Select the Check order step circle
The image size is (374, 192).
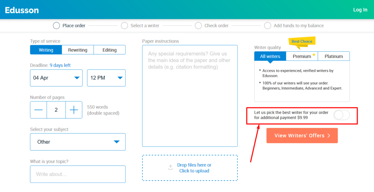point(198,26)
